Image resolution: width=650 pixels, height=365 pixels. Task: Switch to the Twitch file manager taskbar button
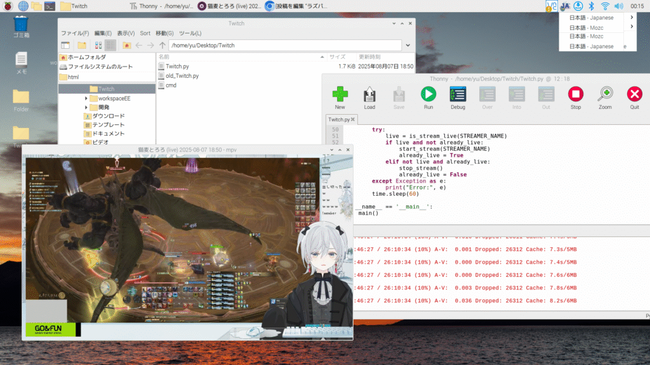(x=74, y=6)
